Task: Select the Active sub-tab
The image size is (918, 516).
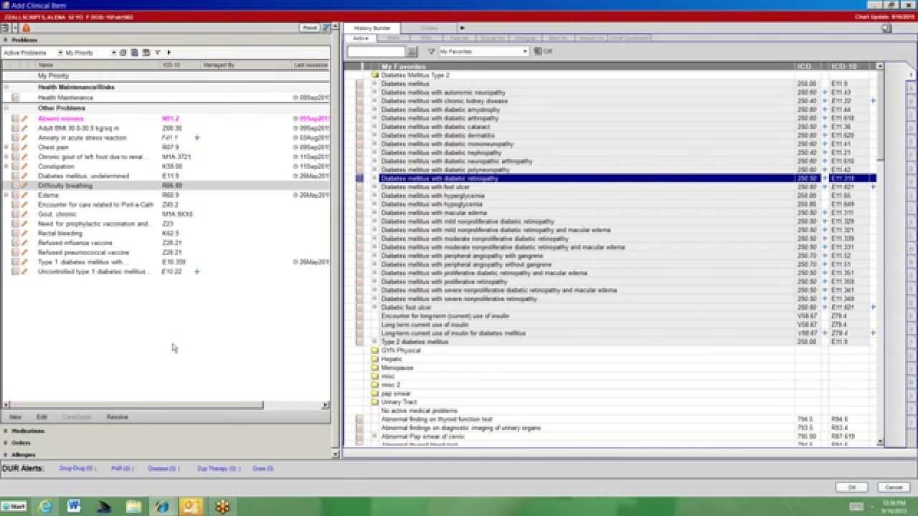Action: point(361,38)
